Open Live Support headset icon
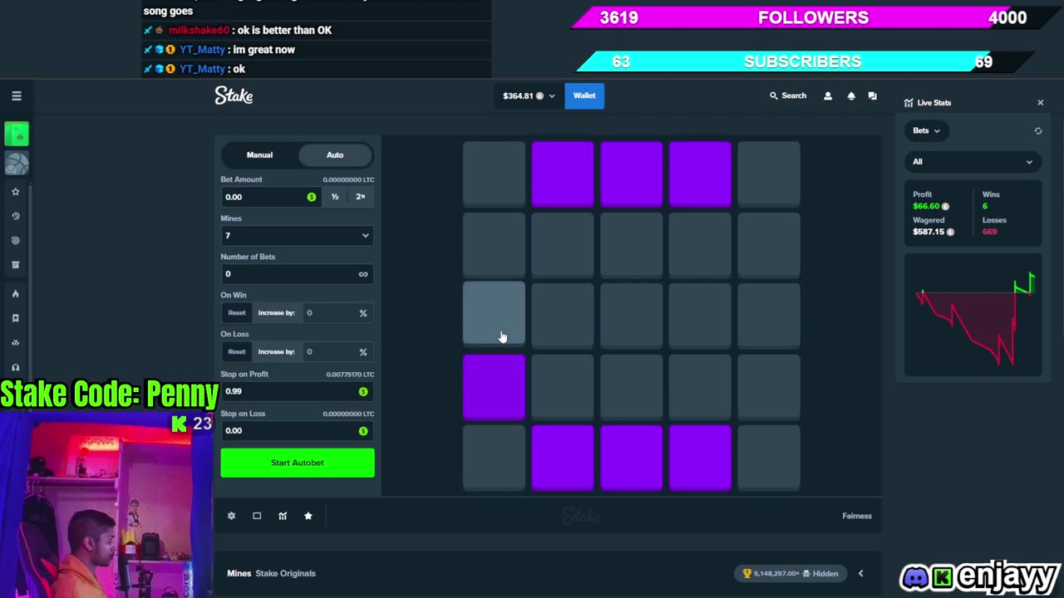The image size is (1064, 598). (x=15, y=367)
